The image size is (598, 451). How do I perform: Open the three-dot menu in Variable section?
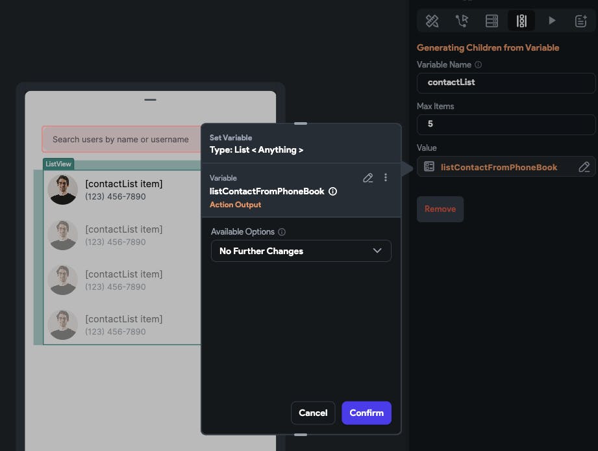386,177
